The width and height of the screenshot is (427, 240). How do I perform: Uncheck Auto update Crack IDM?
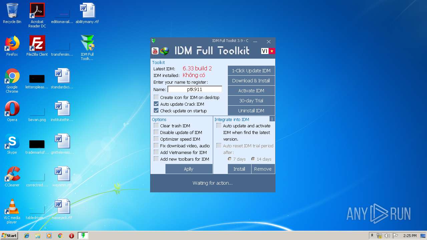click(x=156, y=104)
